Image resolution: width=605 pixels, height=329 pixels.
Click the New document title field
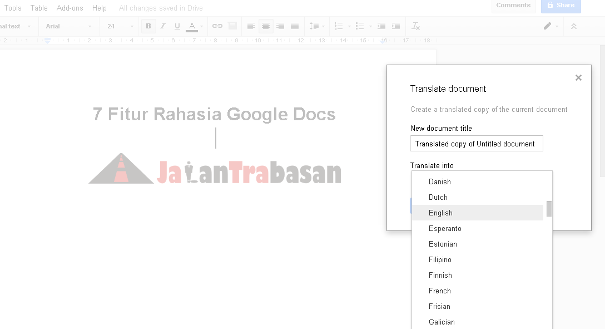tap(477, 144)
